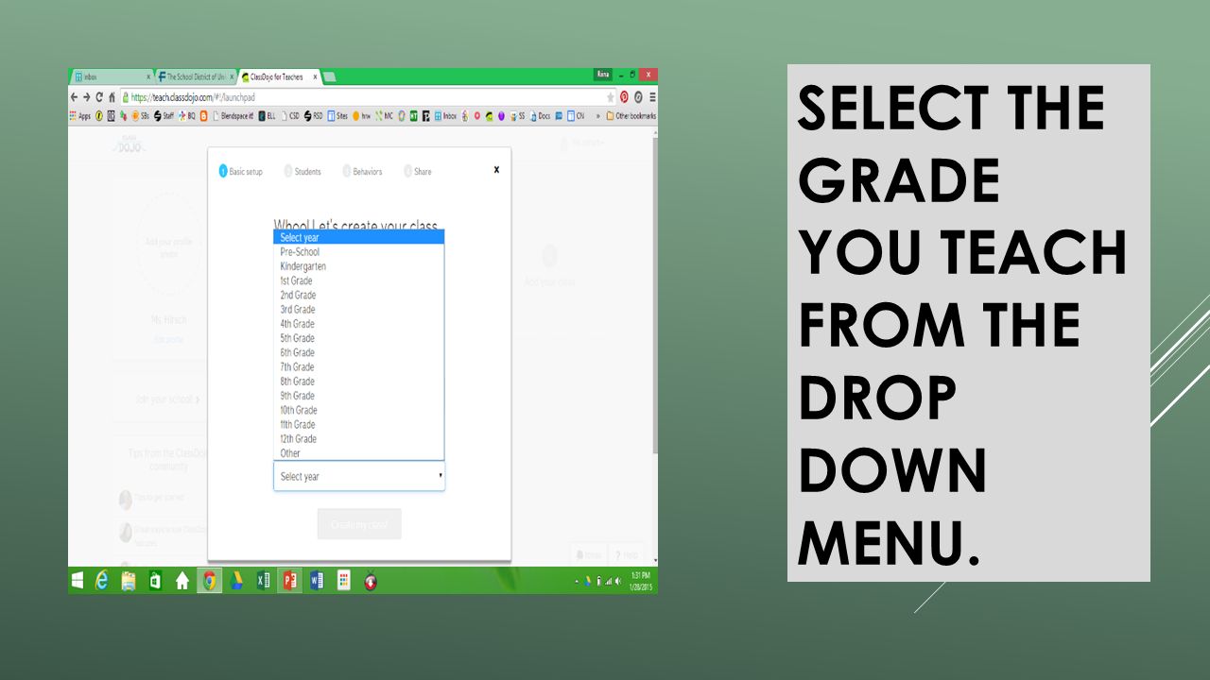This screenshot has height=680, width=1210.
Task: Choose 2nd Grade from the list
Action: (x=359, y=295)
